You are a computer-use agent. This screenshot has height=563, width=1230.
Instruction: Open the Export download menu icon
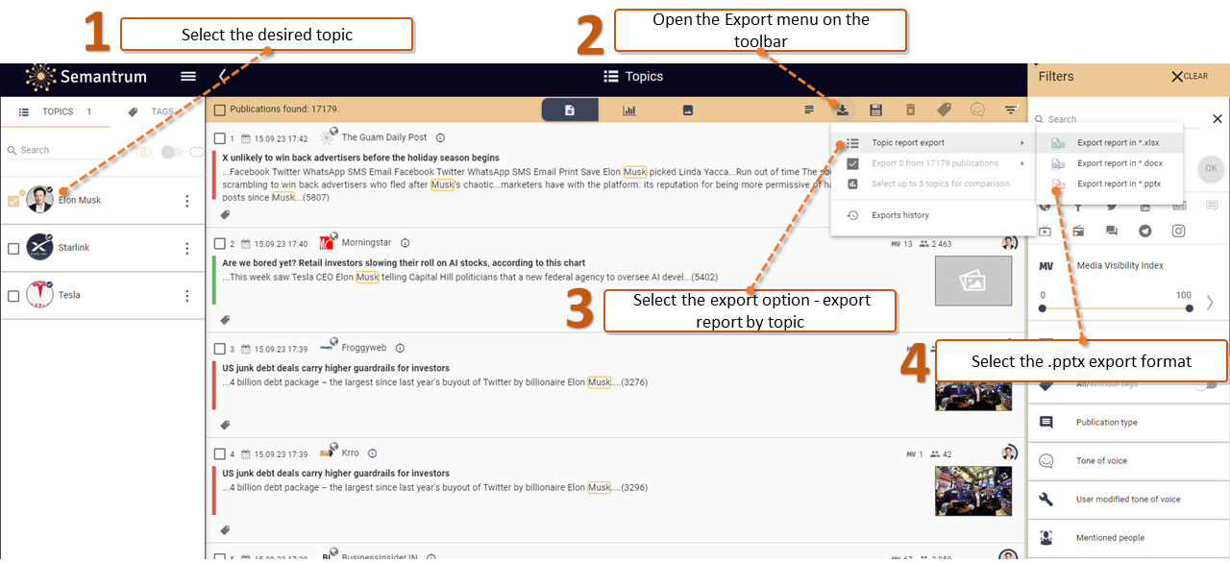point(842,110)
